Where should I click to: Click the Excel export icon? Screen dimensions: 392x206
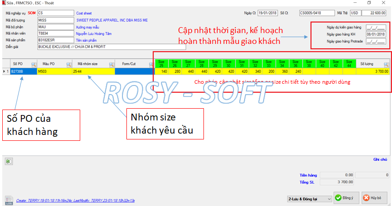point(9,161)
